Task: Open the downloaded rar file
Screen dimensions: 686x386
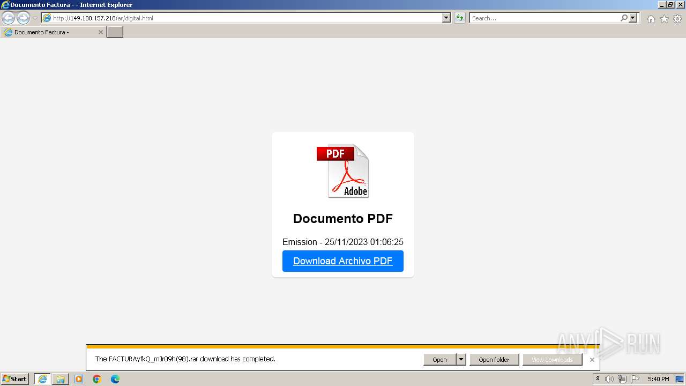Action: click(439, 360)
